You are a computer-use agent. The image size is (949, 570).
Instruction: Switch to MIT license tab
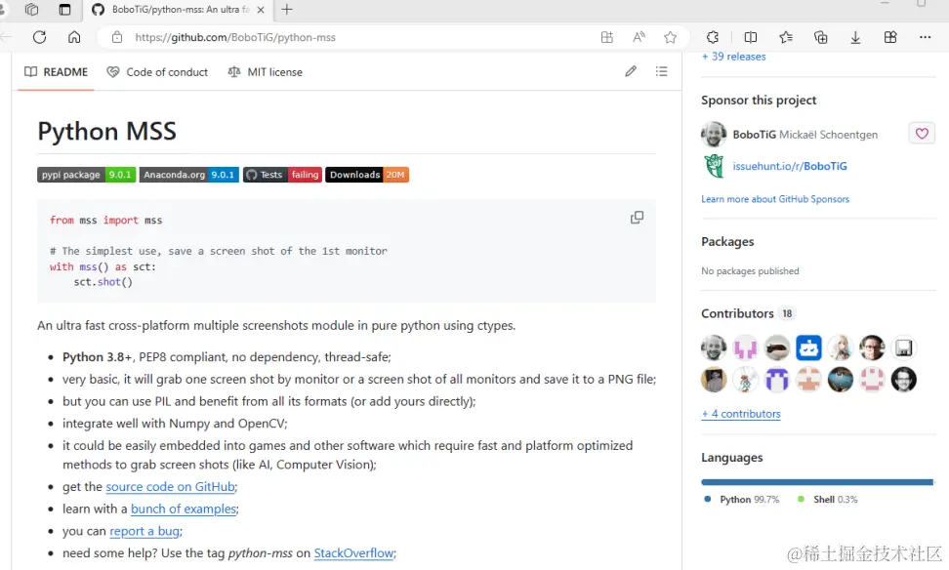(266, 72)
